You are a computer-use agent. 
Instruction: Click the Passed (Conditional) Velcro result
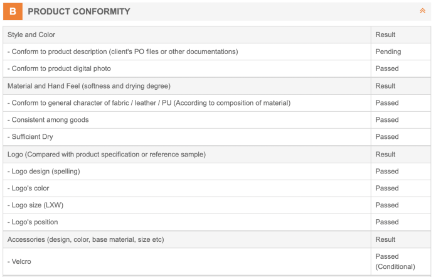click(x=395, y=261)
